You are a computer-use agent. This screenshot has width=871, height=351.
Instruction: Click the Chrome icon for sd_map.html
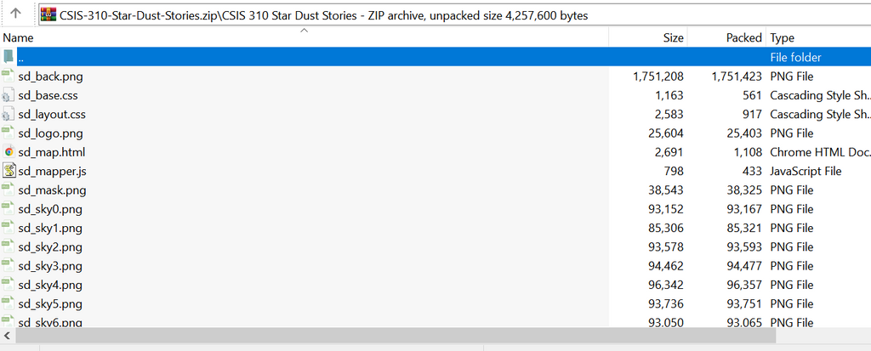(9, 152)
